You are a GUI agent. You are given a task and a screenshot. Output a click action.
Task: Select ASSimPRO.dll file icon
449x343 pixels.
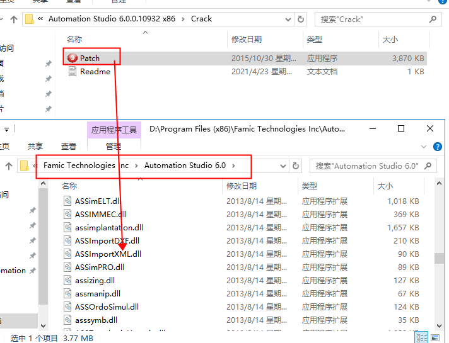click(x=67, y=267)
